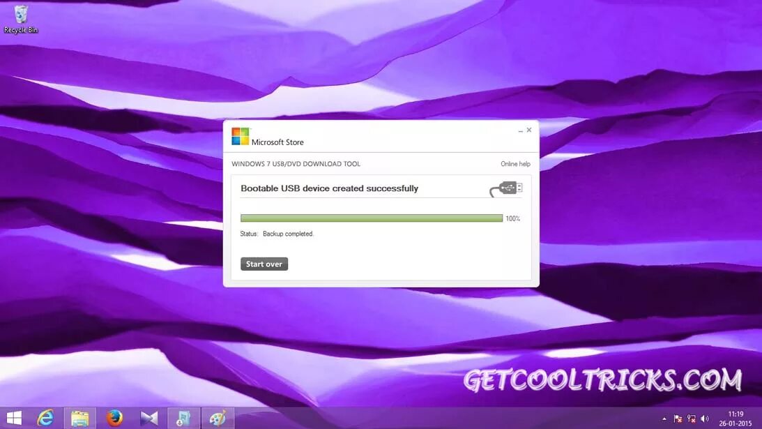Open Paint from the taskbar
This screenshot has width=762, height=429.
point(218,418)
